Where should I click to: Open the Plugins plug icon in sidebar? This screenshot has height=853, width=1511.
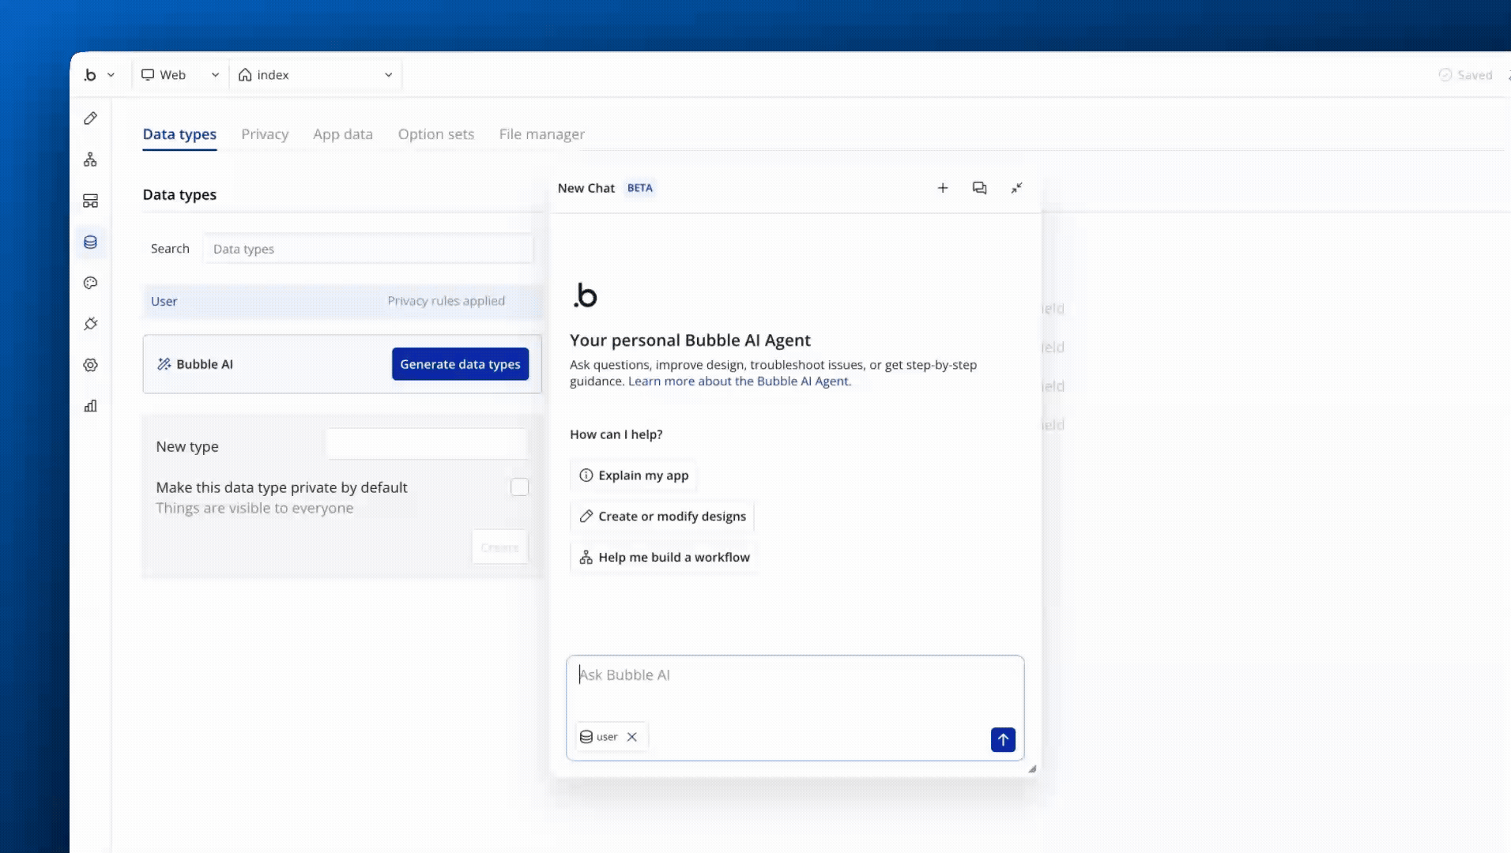click(91, 324)
